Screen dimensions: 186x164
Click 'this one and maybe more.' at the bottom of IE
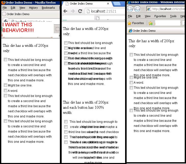click(x=152, y=131)
